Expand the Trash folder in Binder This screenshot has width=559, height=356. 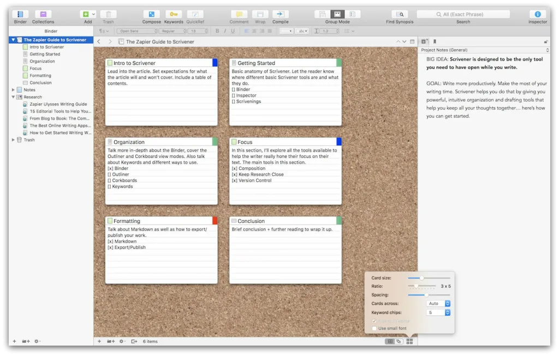[13, 140]
